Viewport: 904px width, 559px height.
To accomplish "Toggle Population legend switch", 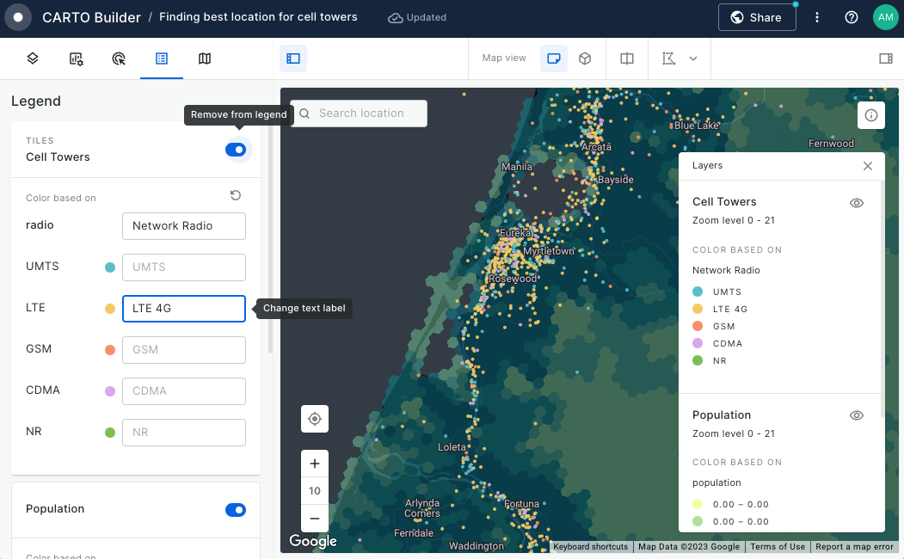I will coord(236,510).
